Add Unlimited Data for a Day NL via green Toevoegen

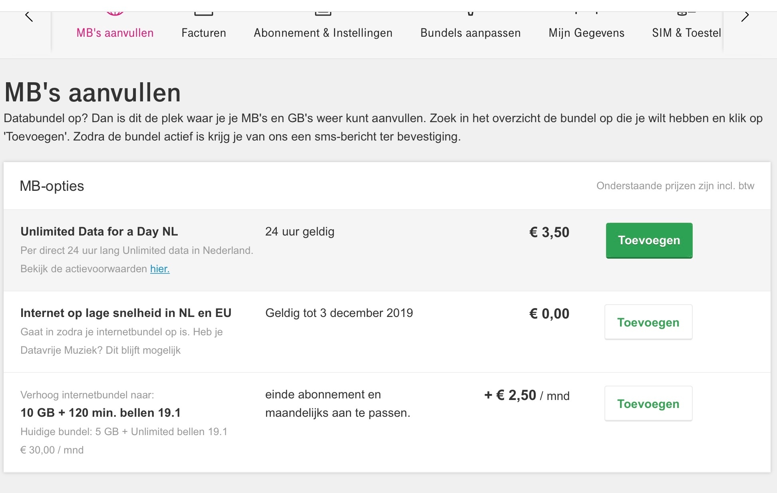649,240
